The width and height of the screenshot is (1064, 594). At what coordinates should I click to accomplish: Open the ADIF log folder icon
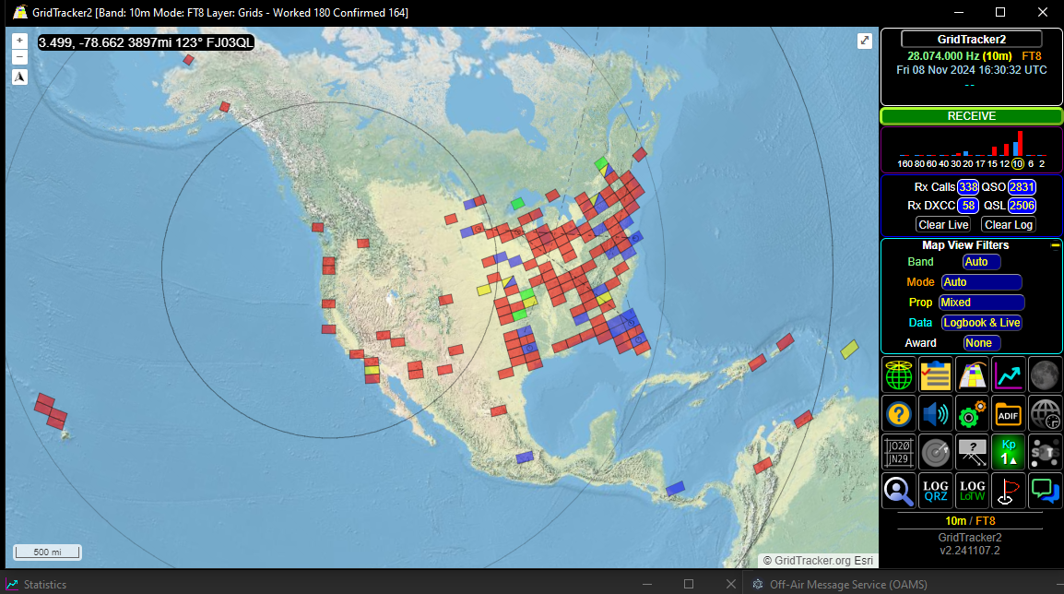1008,414
